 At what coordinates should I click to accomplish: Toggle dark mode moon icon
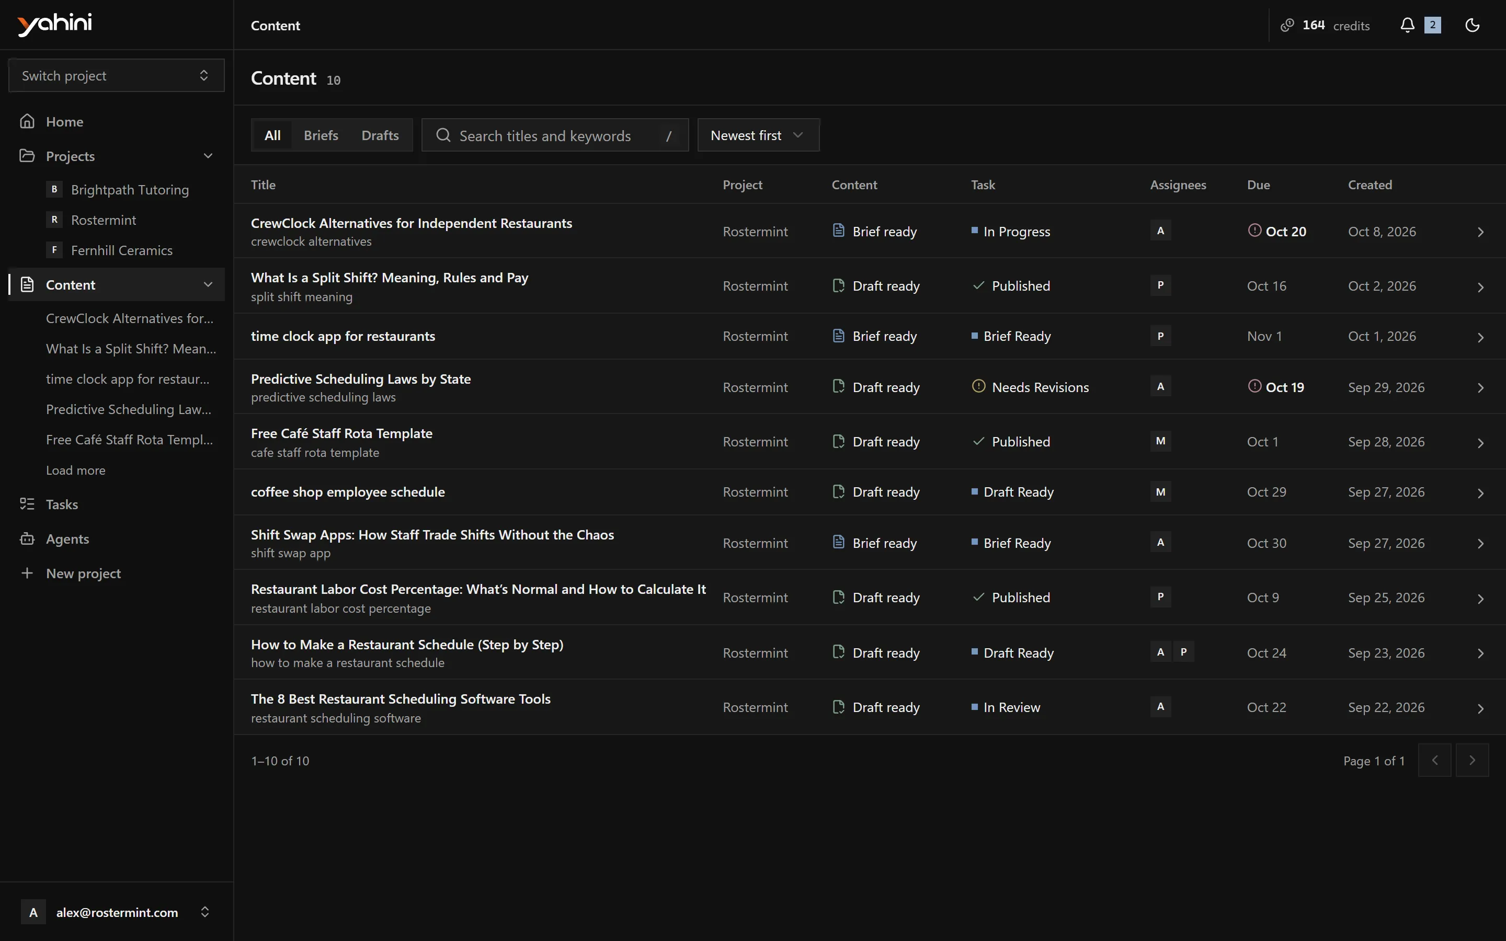(x=1472, y=25)
